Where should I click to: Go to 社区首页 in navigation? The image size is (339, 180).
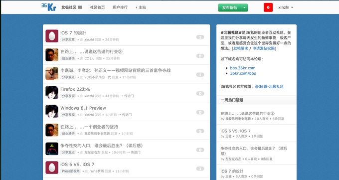97,7
